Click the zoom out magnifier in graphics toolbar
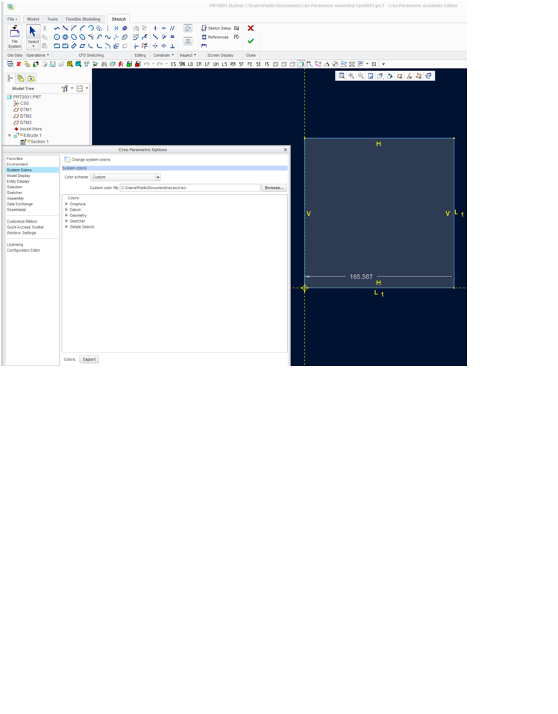558x714 pixels. [360, 76]
